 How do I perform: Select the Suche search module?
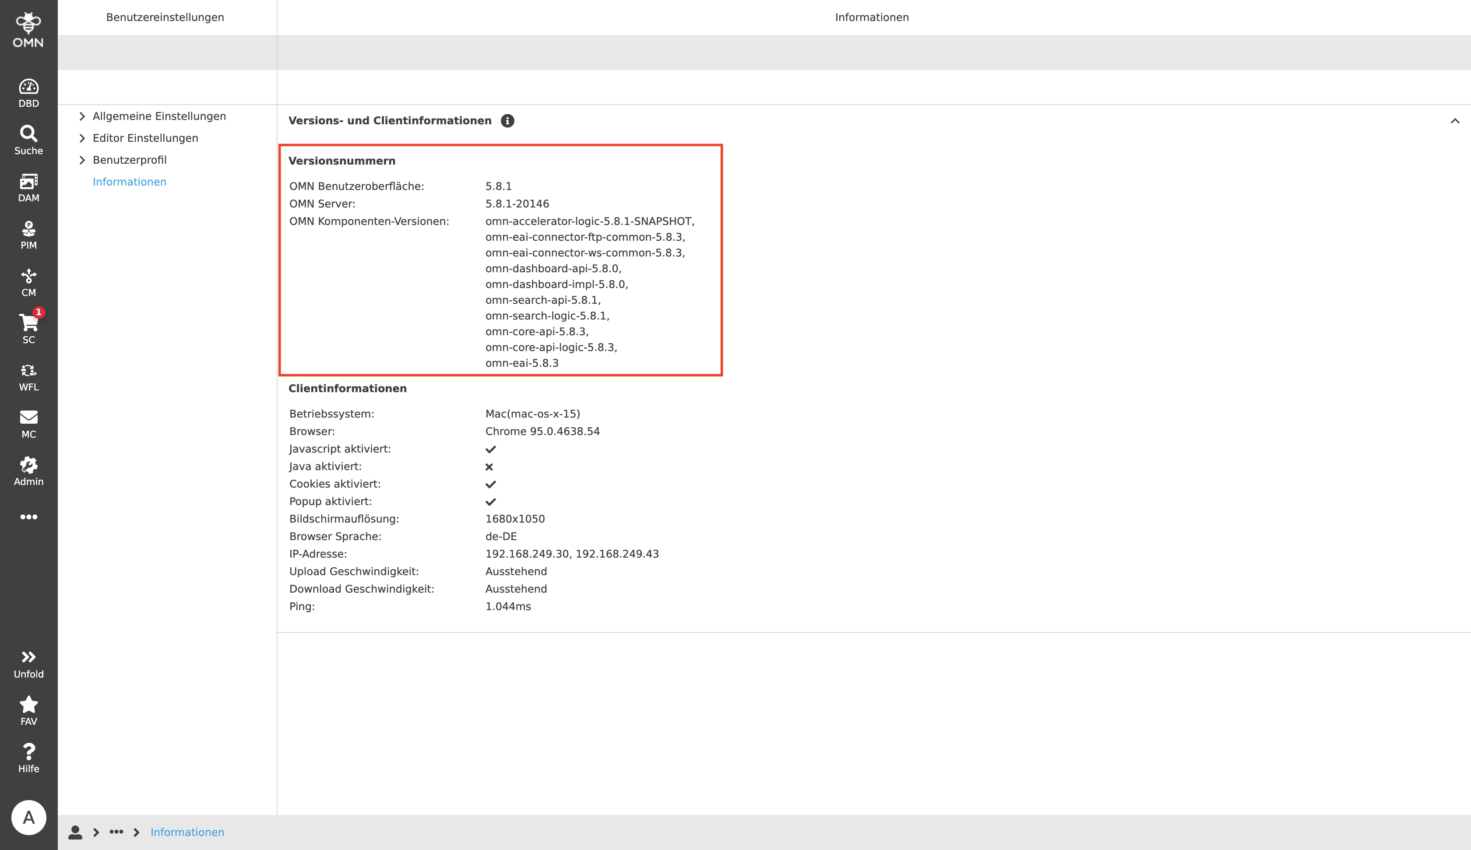(x=28, y=138)
